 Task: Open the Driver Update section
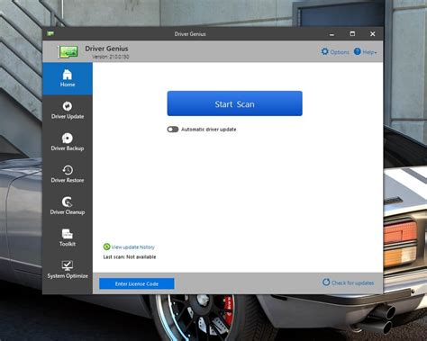coord(68,111)
